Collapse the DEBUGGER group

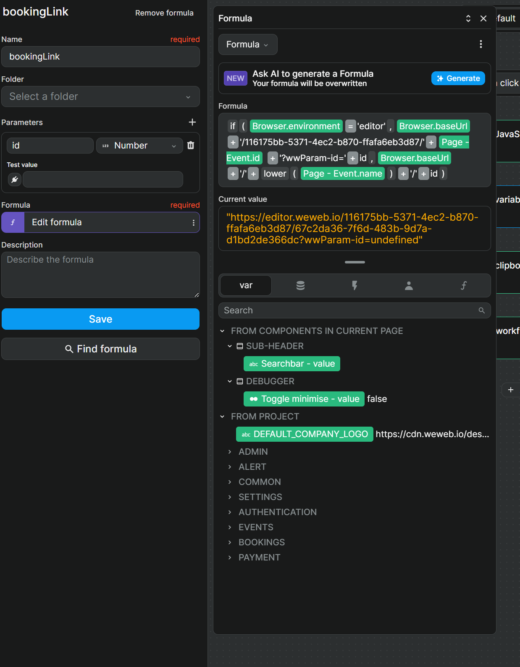click(230, 381)
